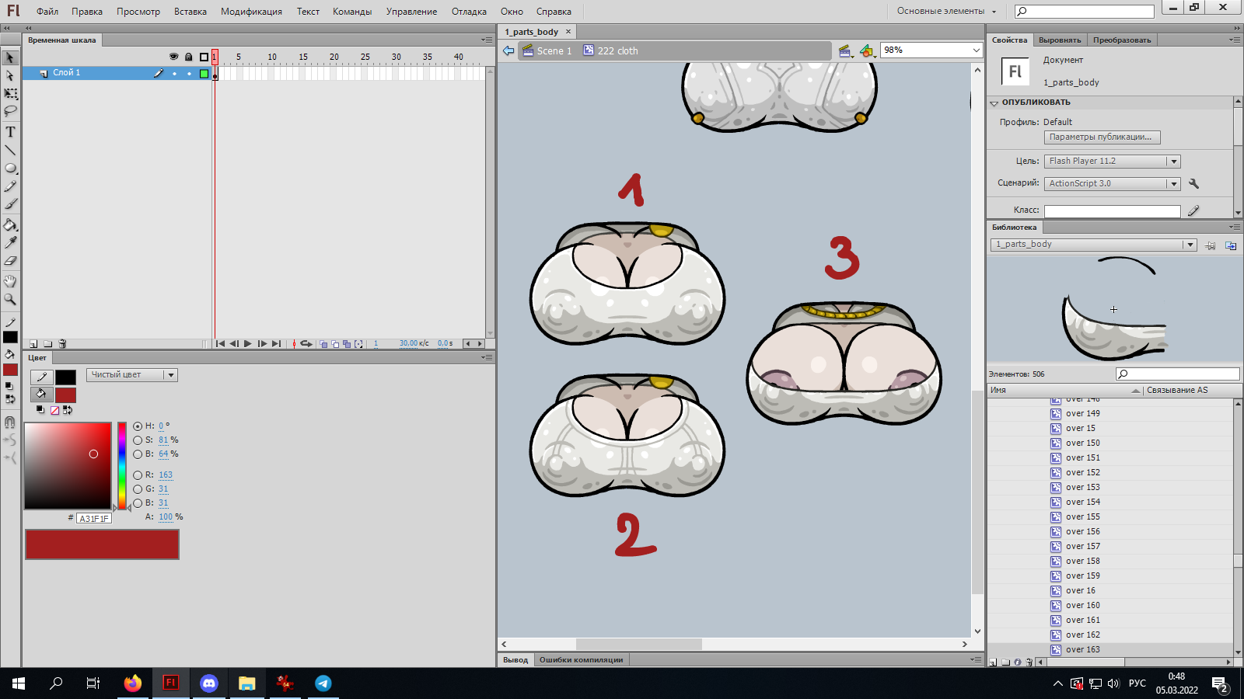The image size is (1244, 699).
Task: Click the Параметры публикации button
Action: [x=1102, y=137]
